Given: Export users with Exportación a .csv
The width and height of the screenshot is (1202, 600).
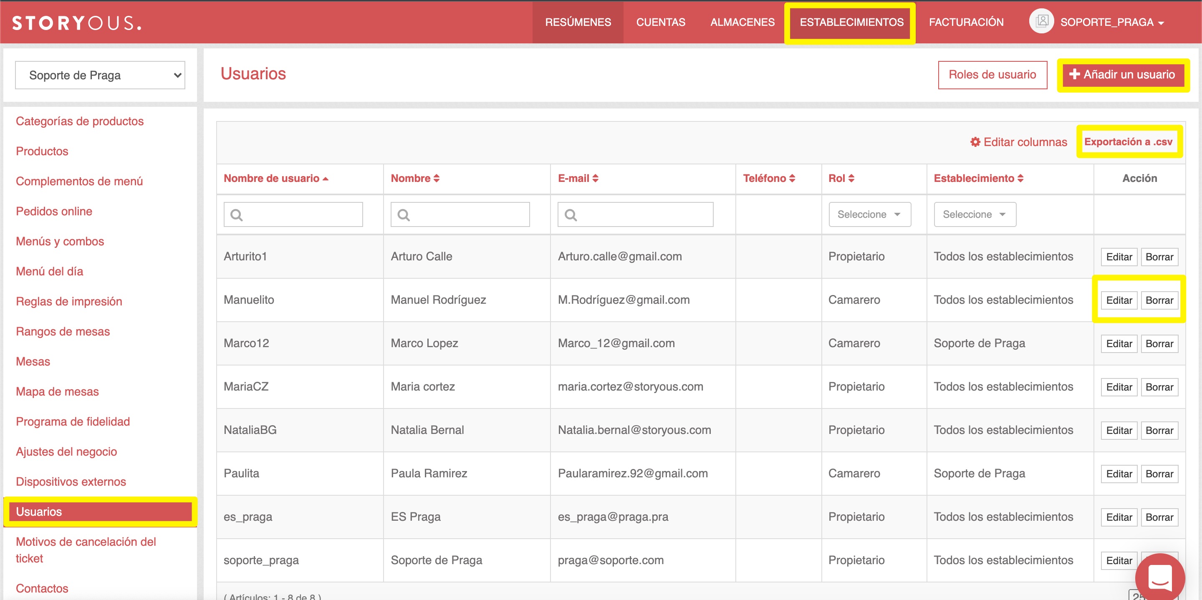Looking at the screenshot, I should pyautogui.click(x=1128, y=142).
